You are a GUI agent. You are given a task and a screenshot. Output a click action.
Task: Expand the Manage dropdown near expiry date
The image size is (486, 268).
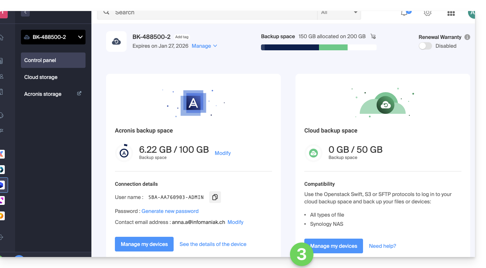[204, 46]
